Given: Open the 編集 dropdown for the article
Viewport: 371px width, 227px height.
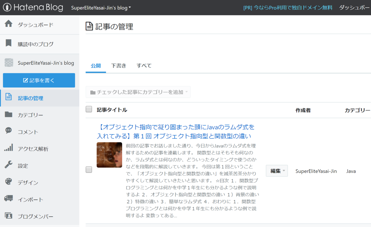Looking at the screenshot, I should click(x=277, y=171).
